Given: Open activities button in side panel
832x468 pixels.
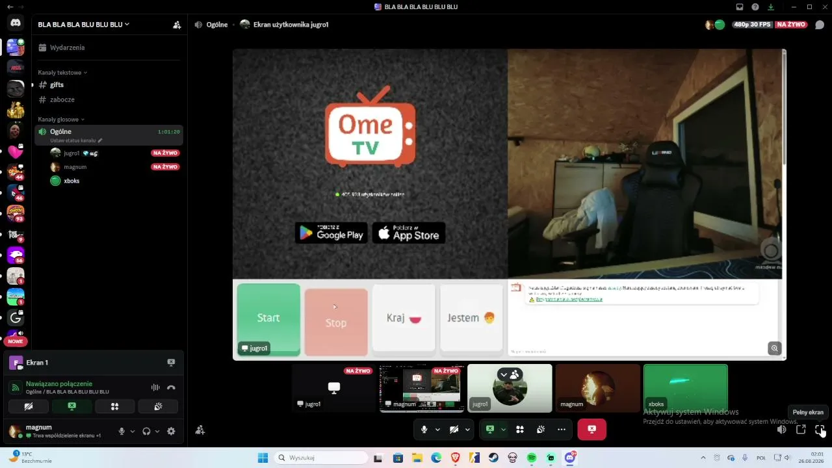Looking at the screenshot, I should click(x=115, y=406).
